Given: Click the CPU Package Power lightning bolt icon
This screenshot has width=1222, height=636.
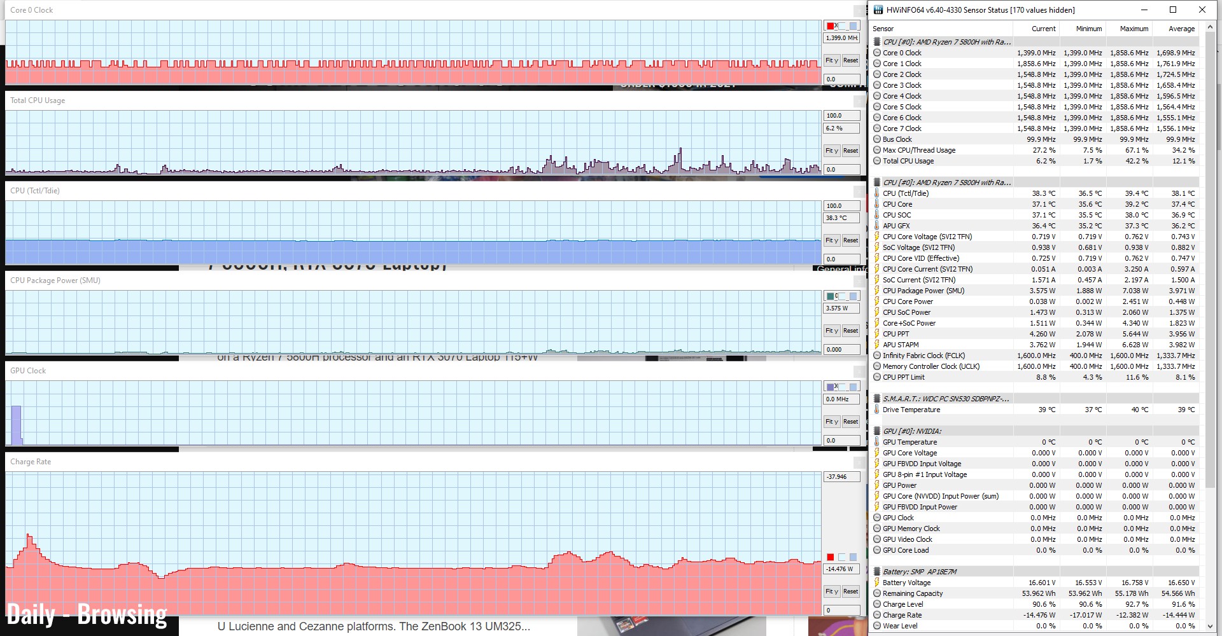Looking at the screenshot, I should [877, 291].
